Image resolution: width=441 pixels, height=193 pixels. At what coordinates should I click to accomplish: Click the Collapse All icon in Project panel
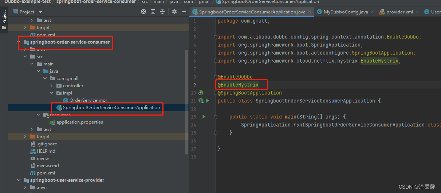(163, 12)
